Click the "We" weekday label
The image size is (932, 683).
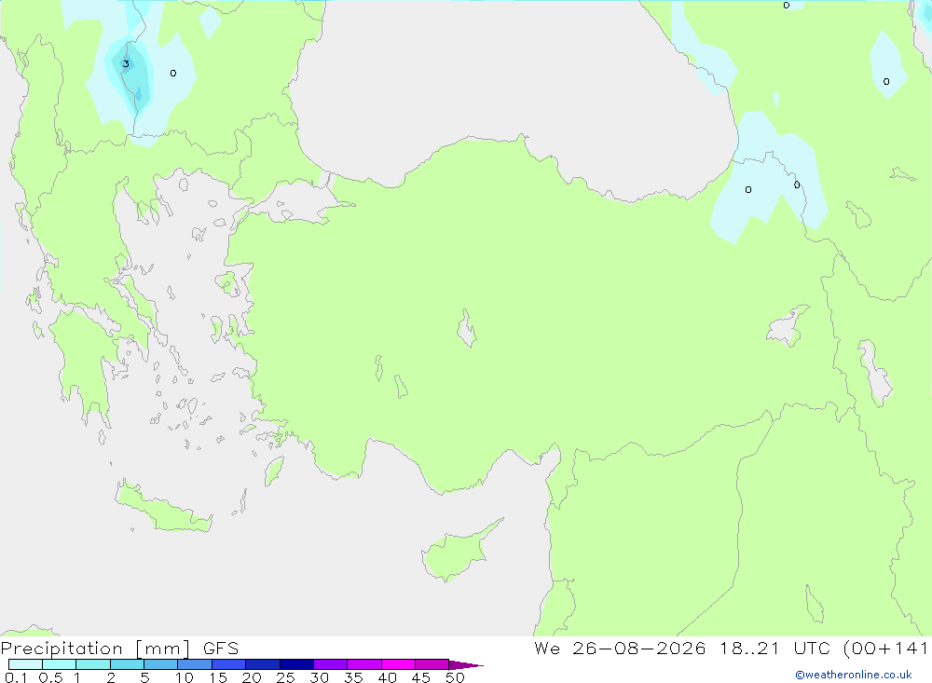(x=547, y=649)
